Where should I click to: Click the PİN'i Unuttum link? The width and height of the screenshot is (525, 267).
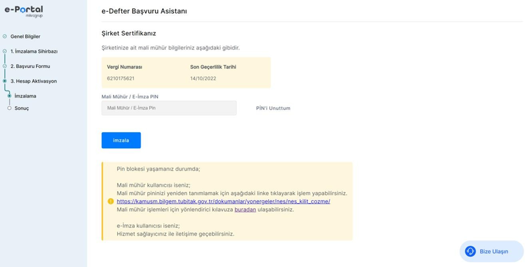273,108
